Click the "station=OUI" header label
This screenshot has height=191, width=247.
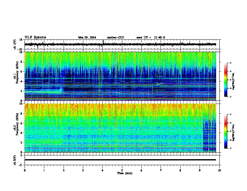click(x=115, y=37)
